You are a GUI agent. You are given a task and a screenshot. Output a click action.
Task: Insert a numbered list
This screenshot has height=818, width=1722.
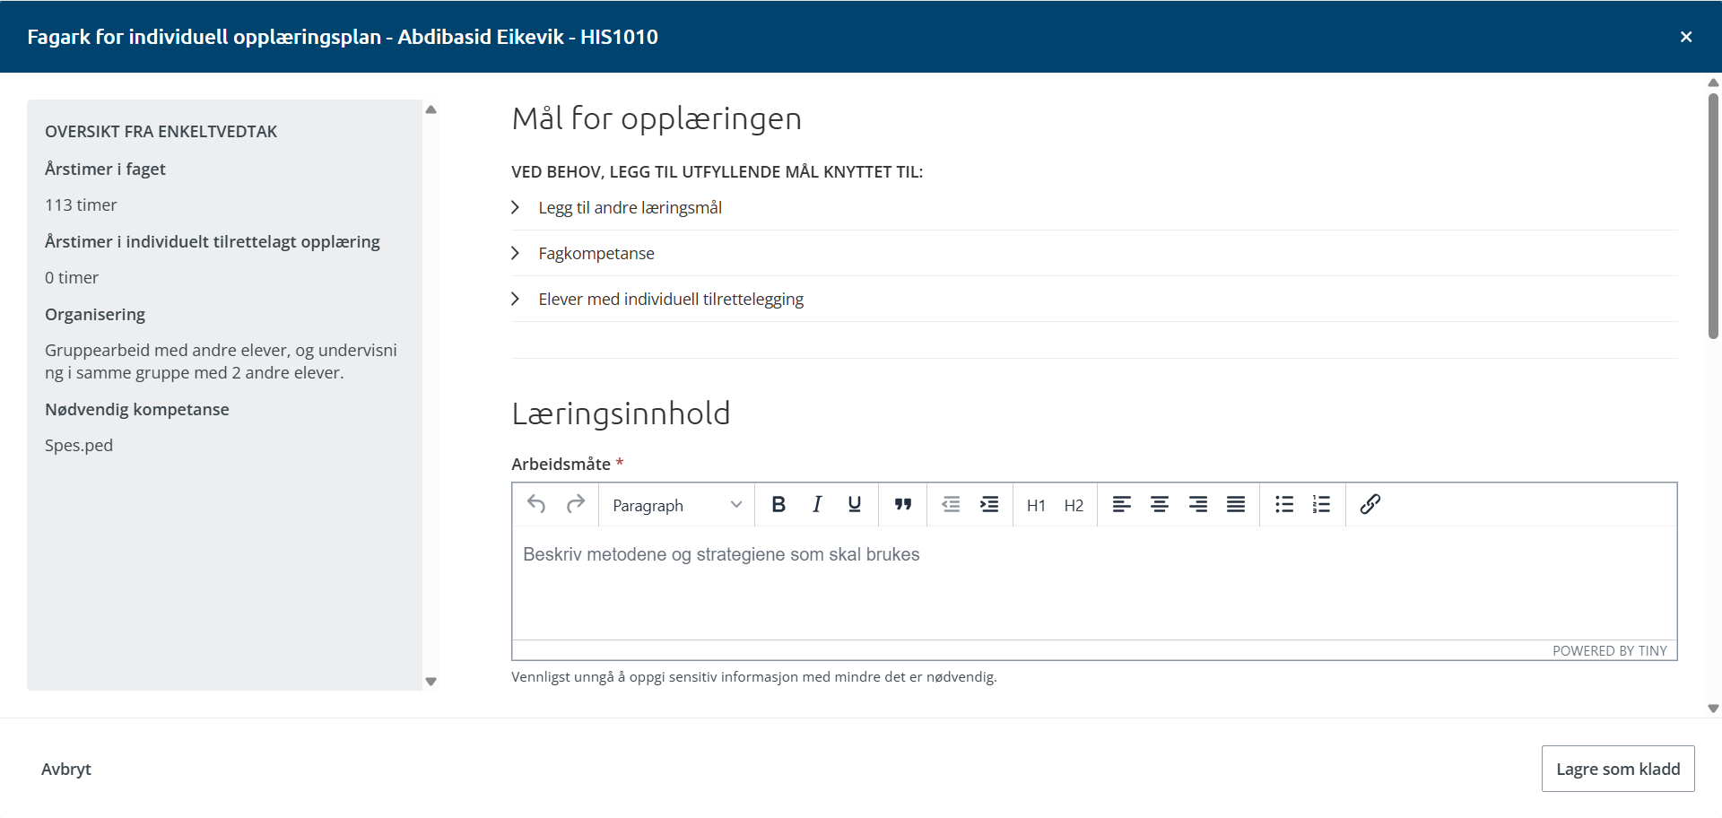point(1321,504)
